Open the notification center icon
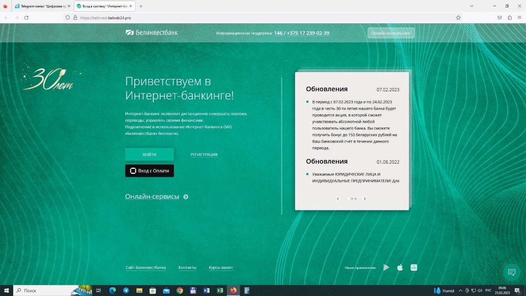This screenshot has width=526, height=296. [x=518, y=291]
